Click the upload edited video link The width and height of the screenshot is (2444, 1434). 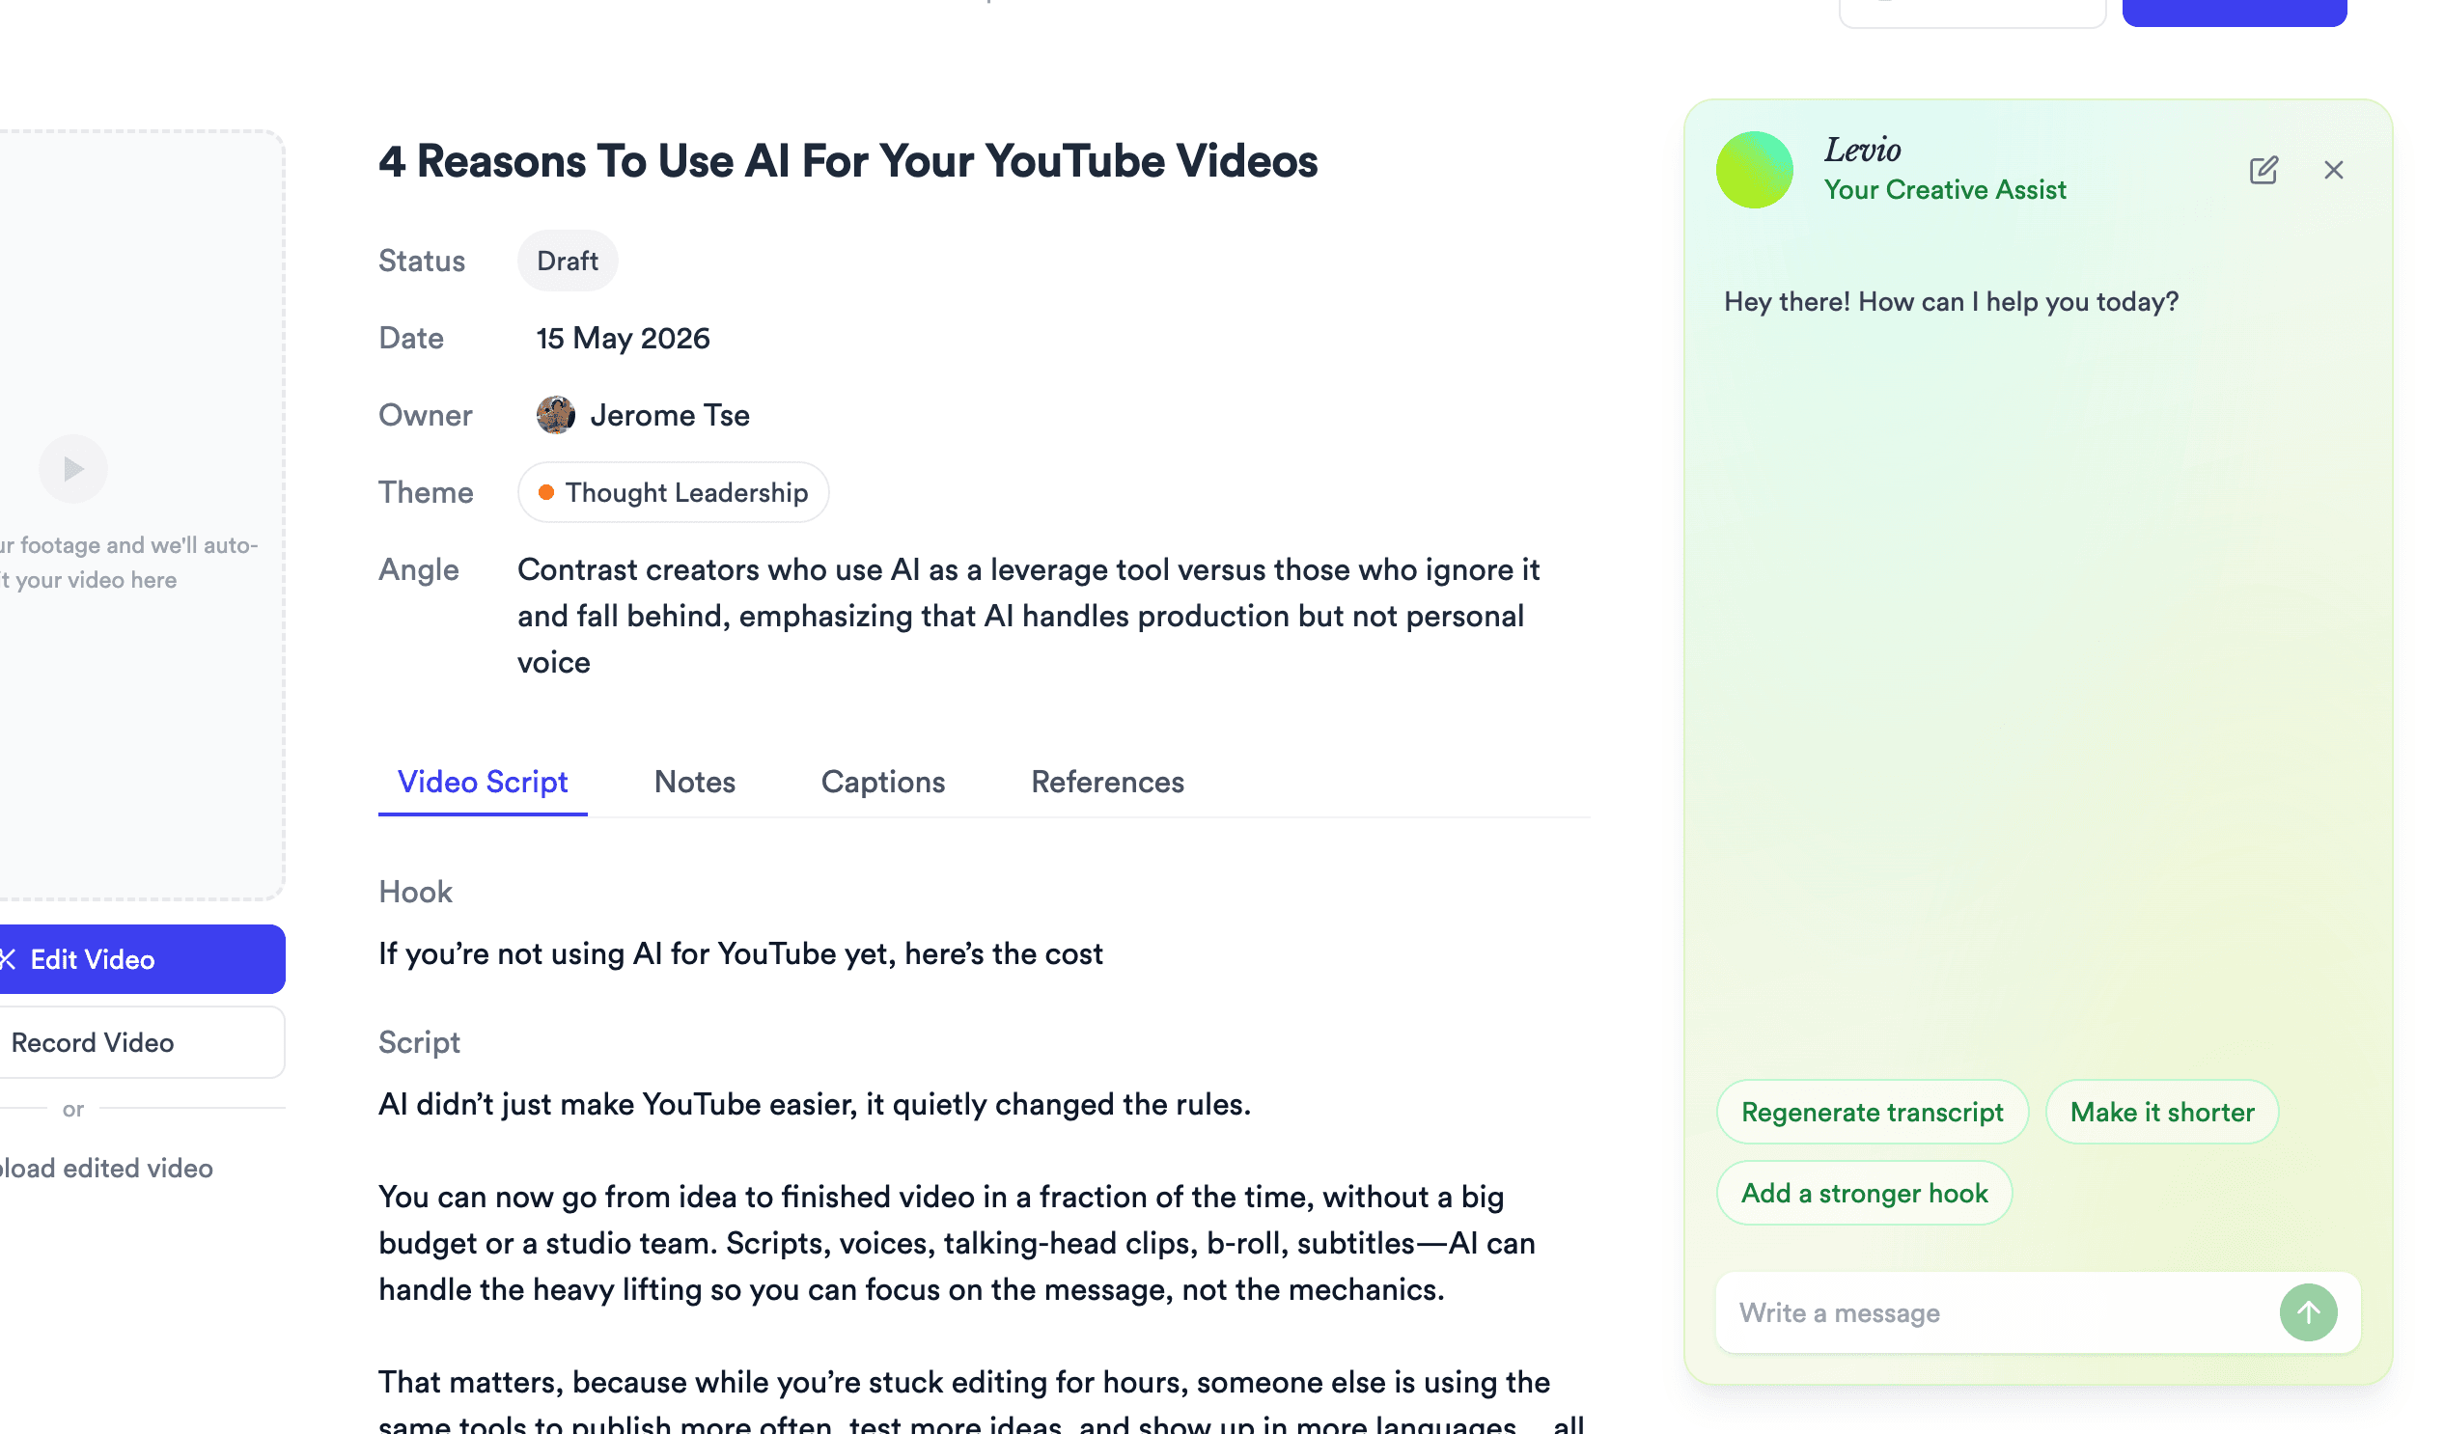105,1168
